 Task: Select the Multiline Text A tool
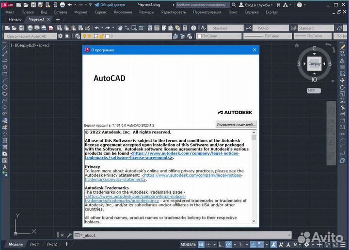pos(5,167)
